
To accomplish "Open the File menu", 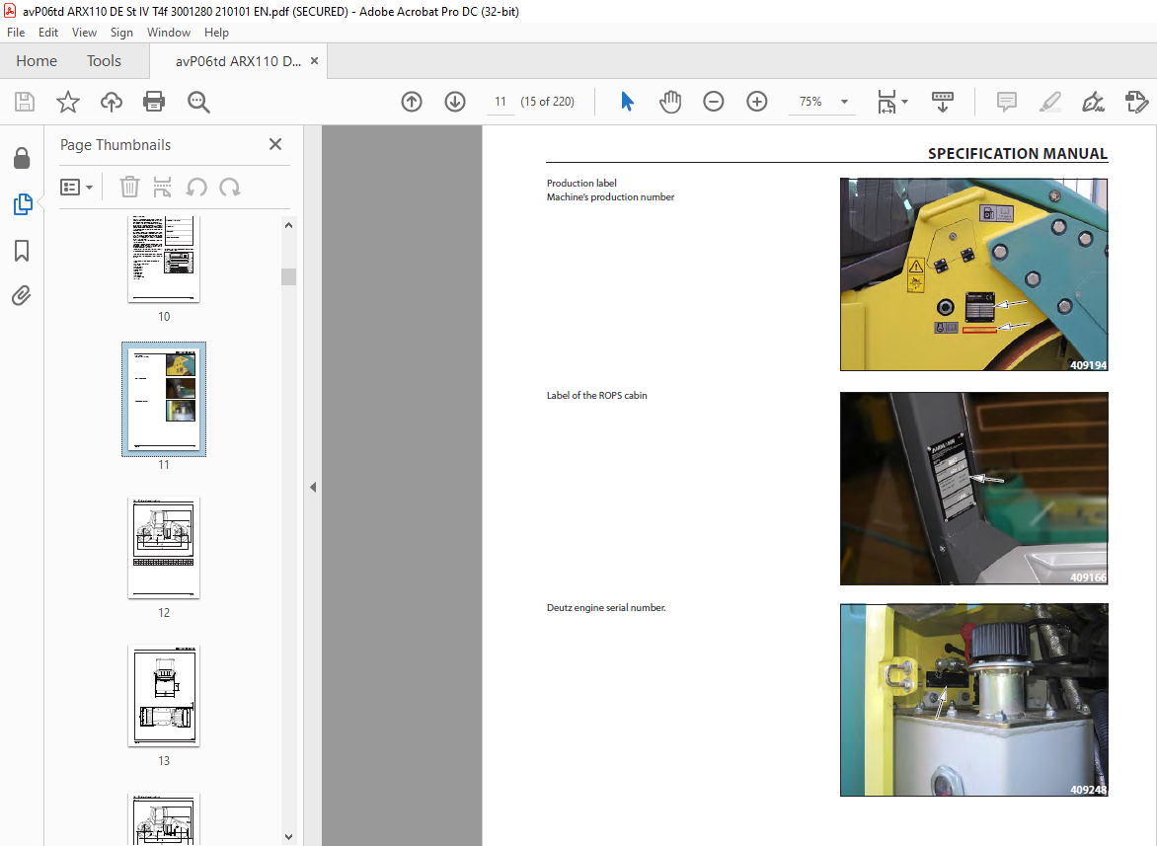I will point(16,33).
